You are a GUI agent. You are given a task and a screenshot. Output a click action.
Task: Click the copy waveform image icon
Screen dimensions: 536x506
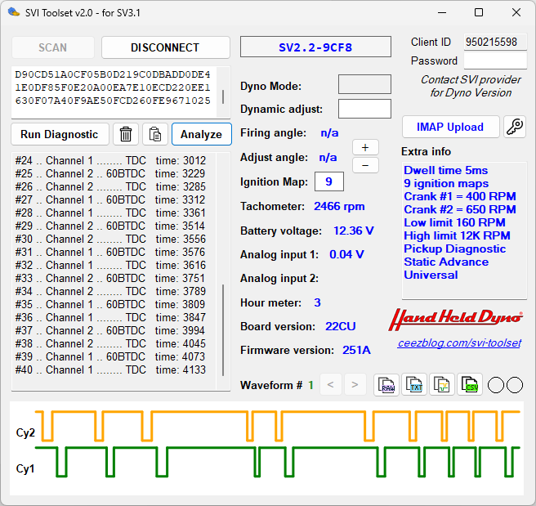[x=442, y=385]
